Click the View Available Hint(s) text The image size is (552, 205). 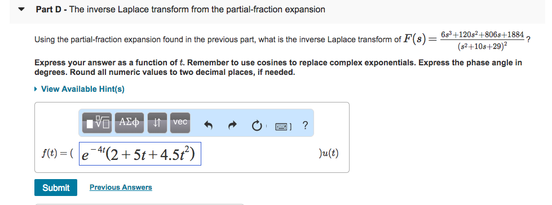pyautogui.click(x=83, y=90)
